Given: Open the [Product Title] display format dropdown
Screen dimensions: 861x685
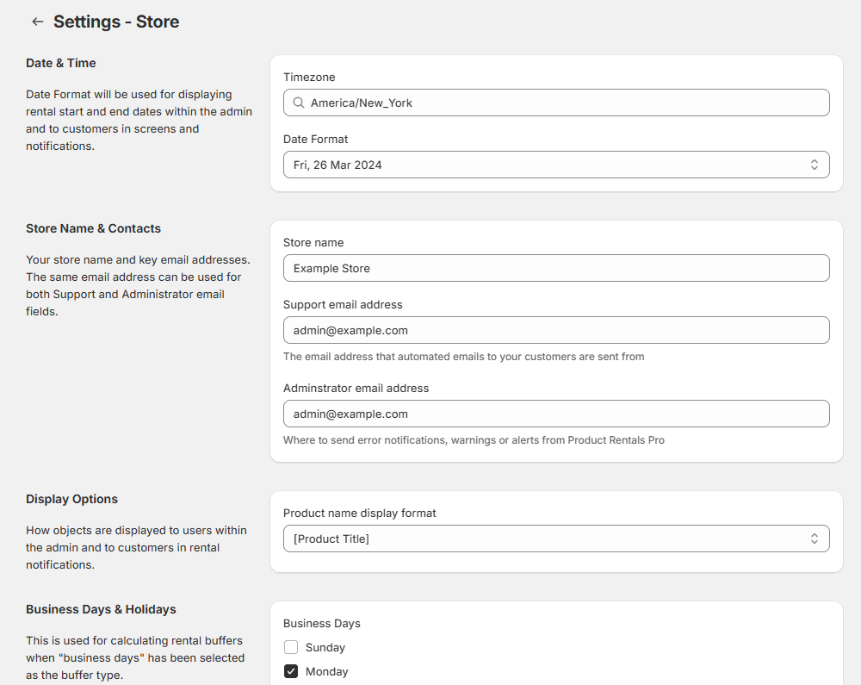Looking at the screenshot, I should (555, 539).
